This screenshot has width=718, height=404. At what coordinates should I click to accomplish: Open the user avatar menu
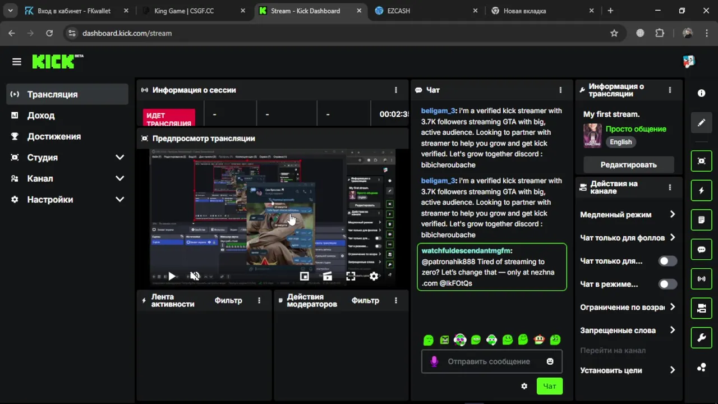tap(689, 61)
